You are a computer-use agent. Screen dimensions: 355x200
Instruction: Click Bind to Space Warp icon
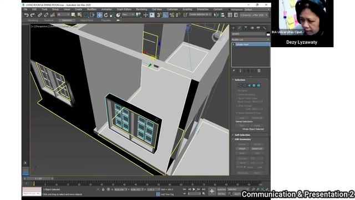53,15
